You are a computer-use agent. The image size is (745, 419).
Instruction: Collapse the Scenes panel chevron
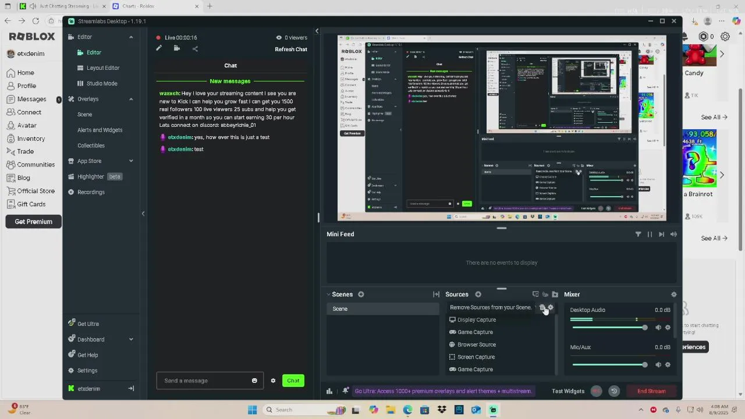click(328, 294)
